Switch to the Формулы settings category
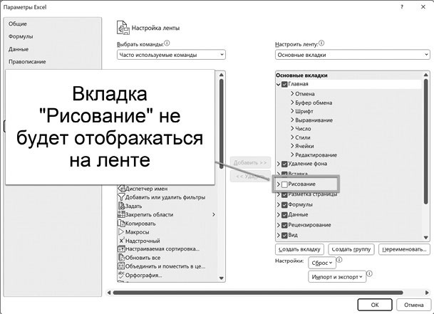 coord(21,36)
